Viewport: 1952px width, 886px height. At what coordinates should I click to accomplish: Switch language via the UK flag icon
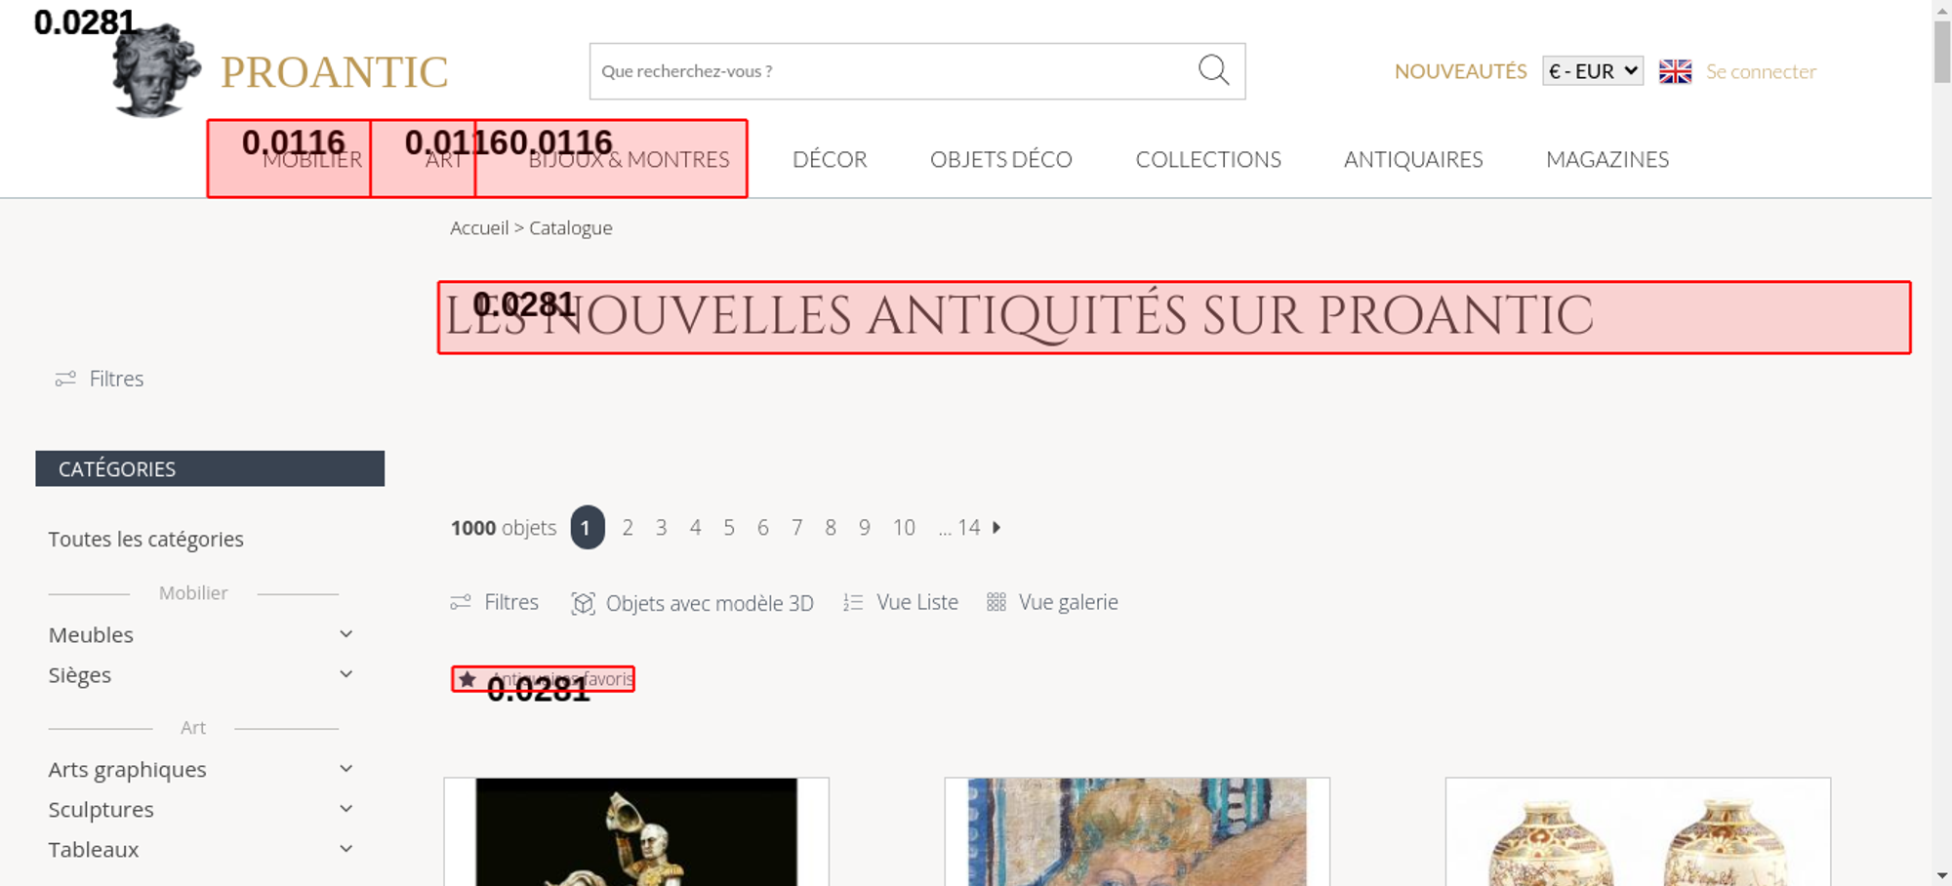pos(1675,71)
